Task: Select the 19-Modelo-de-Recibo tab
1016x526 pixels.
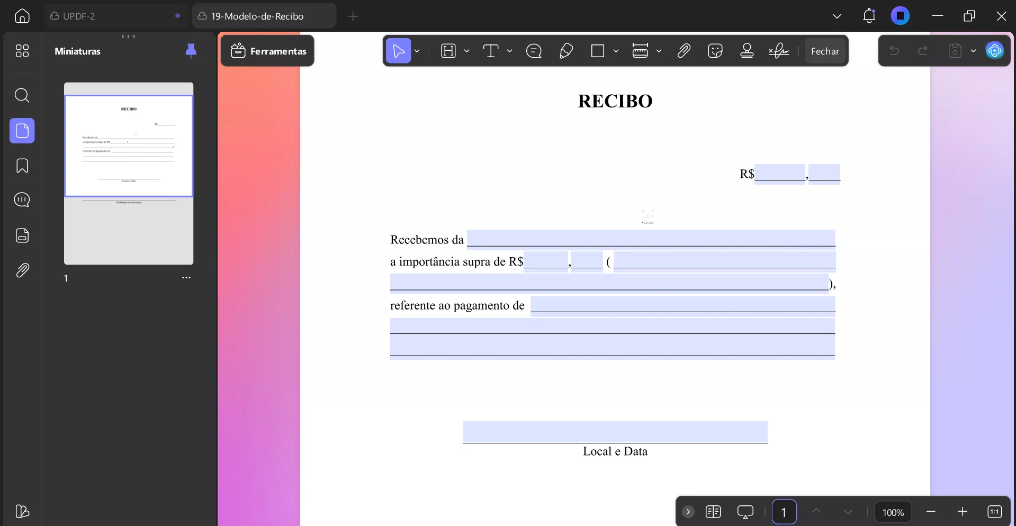Action: [x=257, y=16]
